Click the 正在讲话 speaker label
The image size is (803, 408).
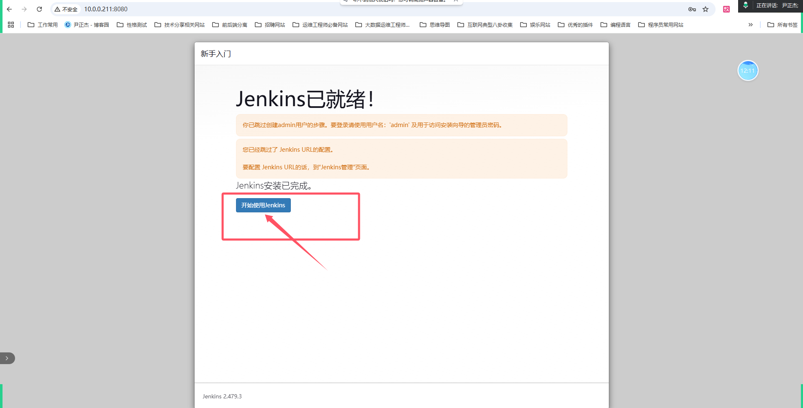[x=777, y=5]
